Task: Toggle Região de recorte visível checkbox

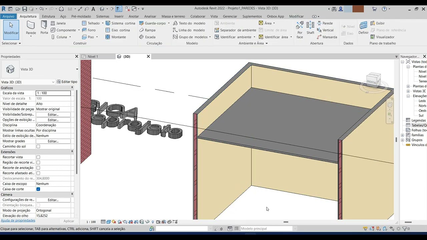Action: [x=38, y=162]
